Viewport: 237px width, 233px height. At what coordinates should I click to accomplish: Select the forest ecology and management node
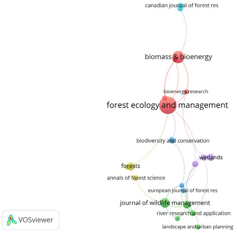pos(168,105)
